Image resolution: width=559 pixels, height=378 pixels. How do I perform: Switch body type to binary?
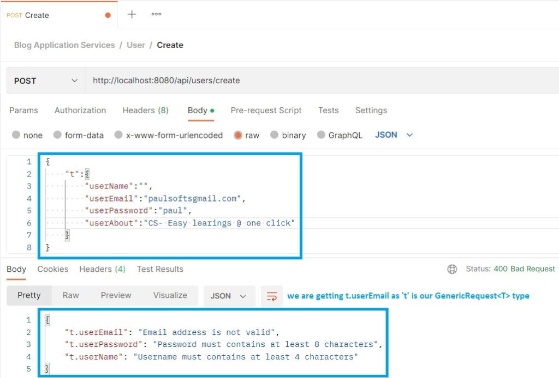click(x=288, y=135)
